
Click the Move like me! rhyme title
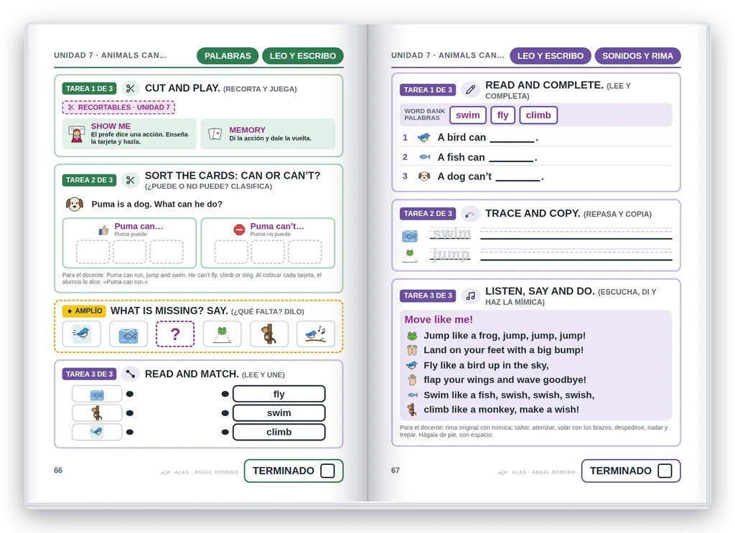[x=439, y=319]
